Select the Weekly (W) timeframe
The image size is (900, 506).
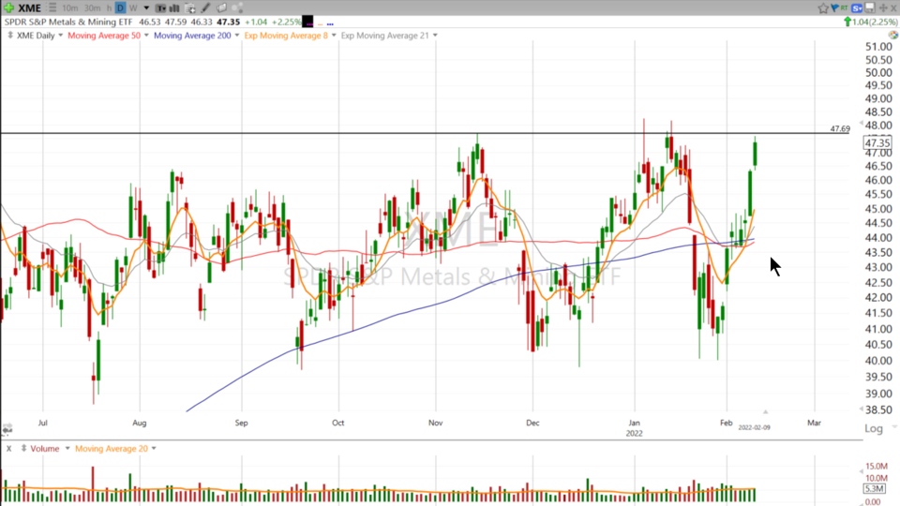pyautogui.click(x=133, y=8)
